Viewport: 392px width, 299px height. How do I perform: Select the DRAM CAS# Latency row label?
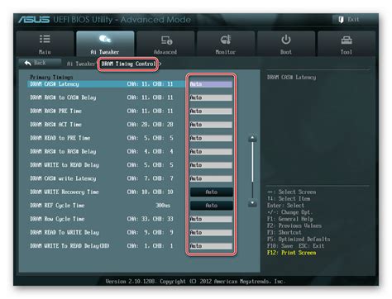55,84
